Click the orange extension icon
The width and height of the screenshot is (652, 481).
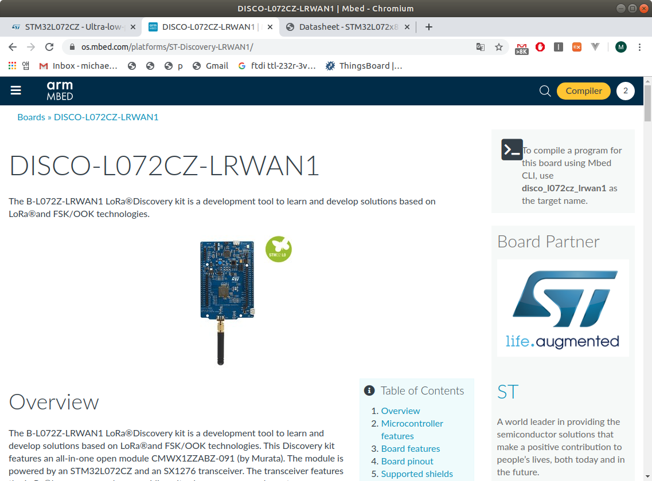[577, 47]
